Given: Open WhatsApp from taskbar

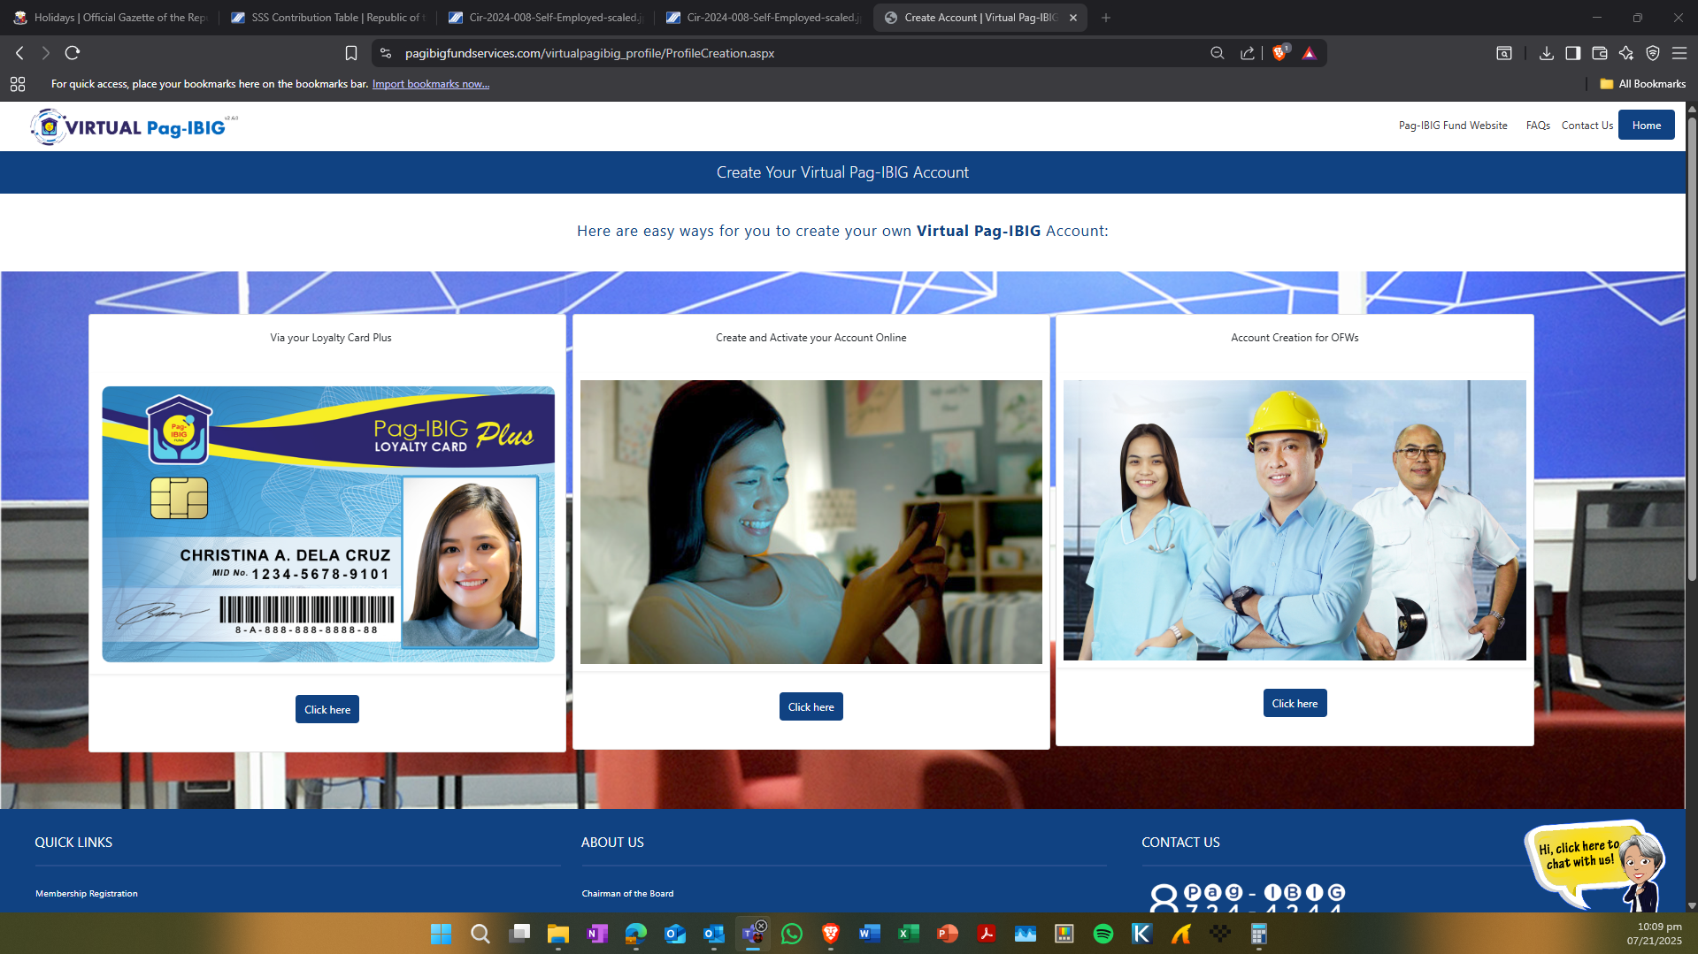Looking at the screenshot, I should click(792, 934).
